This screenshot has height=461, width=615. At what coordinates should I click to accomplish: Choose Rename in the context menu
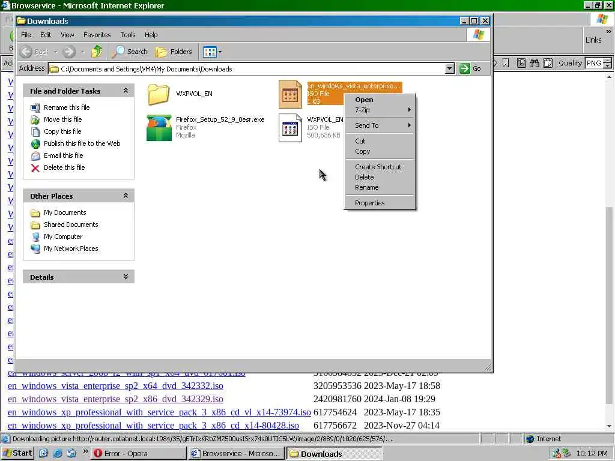(x=380, y=187)
